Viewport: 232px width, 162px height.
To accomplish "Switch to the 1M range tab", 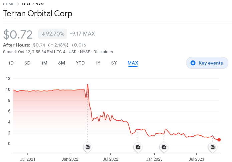I will click(44, 63).
